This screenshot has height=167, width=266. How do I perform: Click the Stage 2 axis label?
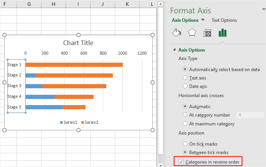15,75
